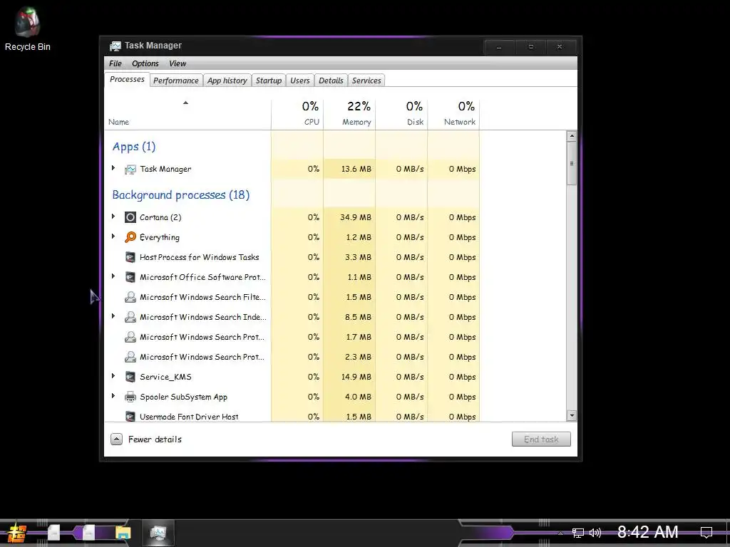Open the File menu
The image size is (730, 547).
115,63
